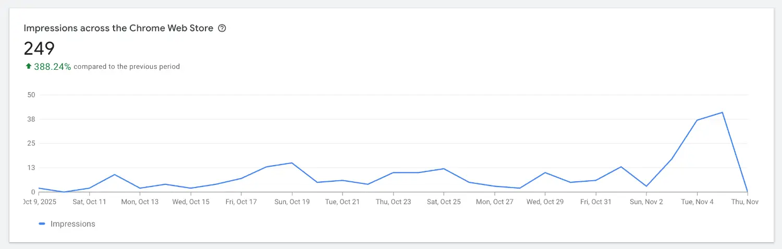Click the data point above Tue, Nov 4

(697, 120)
